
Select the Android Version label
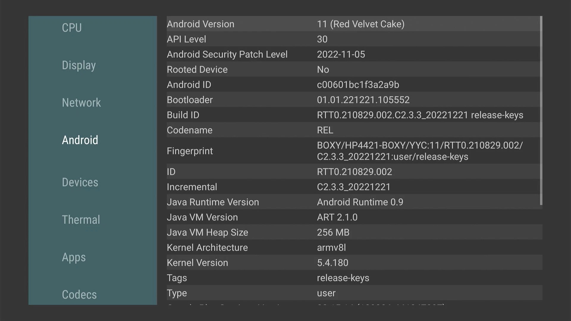pos(200,24)
